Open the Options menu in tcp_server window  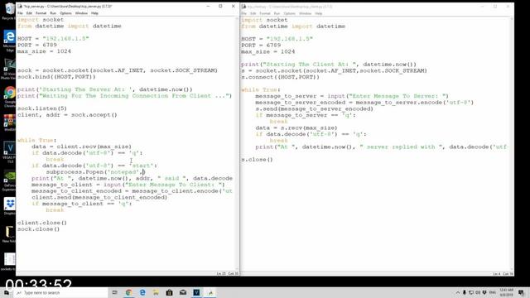(x=65, y=13)
